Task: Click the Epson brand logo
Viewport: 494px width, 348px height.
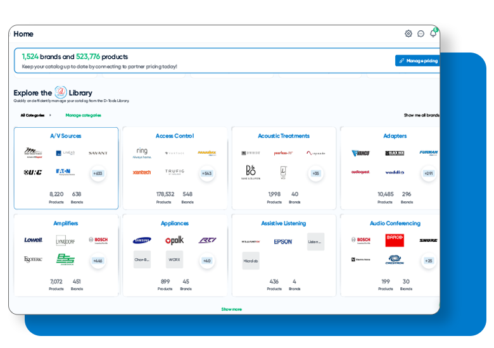Action: pos(283,242)
